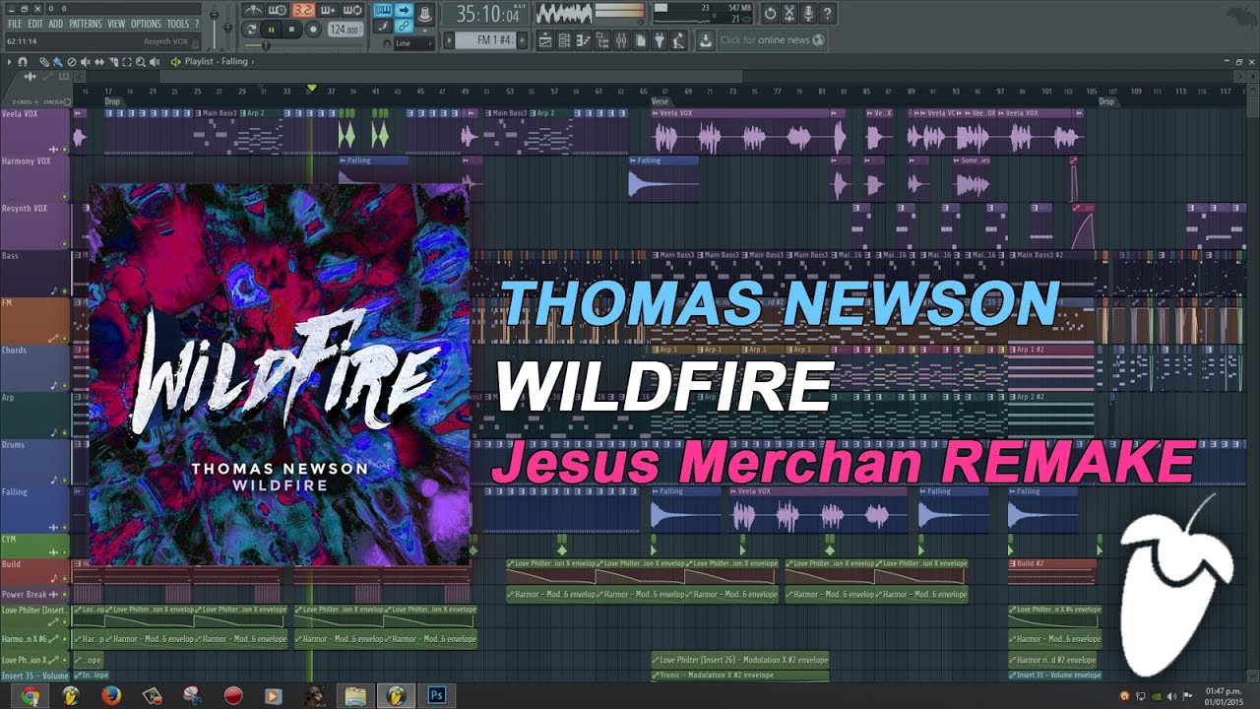
Task: Open the playlist options arrow menu
Action: pos(10,62)
